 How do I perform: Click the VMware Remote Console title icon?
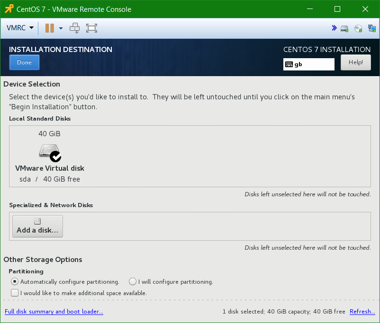click(9, 9)
